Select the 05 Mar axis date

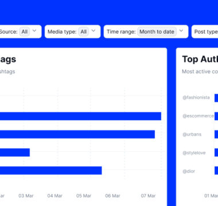(x=84, y=196)
